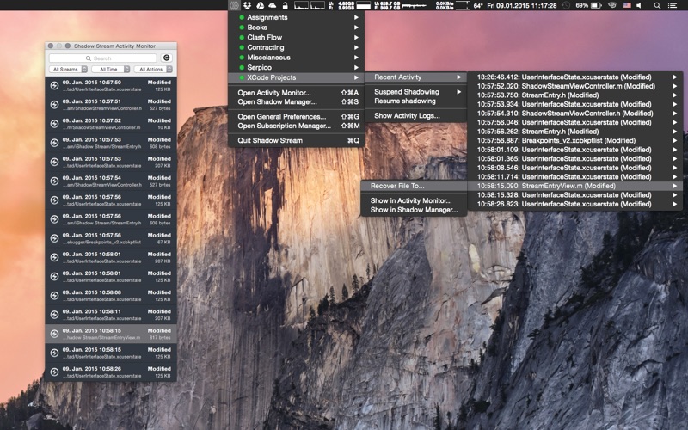Image resolution: width=688 pixels, height=430 pixels.
Task: Select Resume shadowing
Action: tap(416, 101)
